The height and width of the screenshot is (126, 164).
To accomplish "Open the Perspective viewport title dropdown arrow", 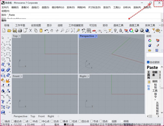I will pyautogui.click(x=96, y=36).
